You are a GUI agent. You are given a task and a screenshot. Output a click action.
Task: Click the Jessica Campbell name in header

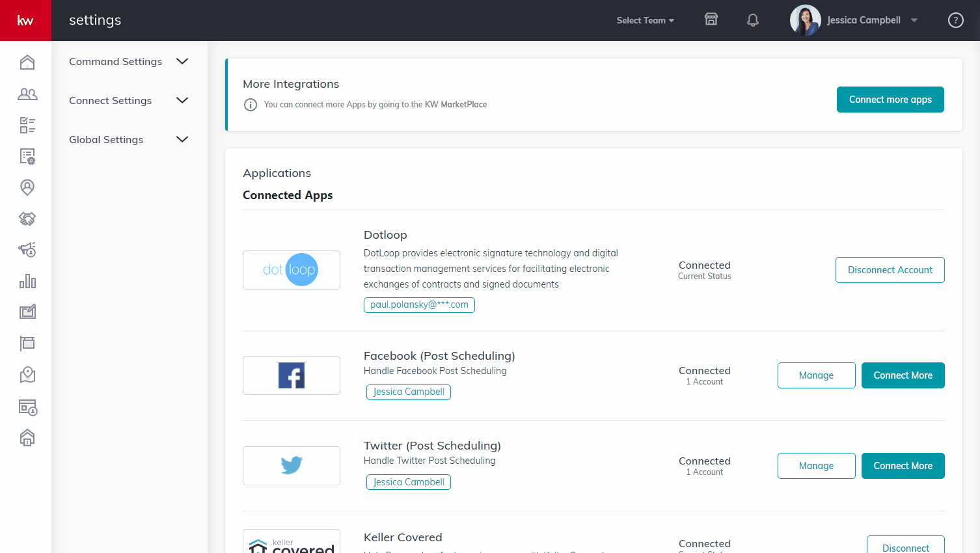pos(864,20)
